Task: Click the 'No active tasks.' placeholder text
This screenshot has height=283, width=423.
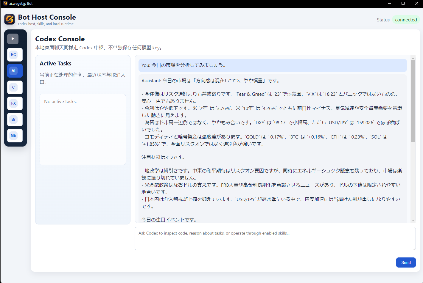Action: (x=60, y=102)
